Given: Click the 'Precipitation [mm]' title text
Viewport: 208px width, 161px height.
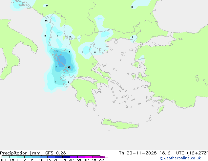Looking at the screenshot, I should coord(21,153).
